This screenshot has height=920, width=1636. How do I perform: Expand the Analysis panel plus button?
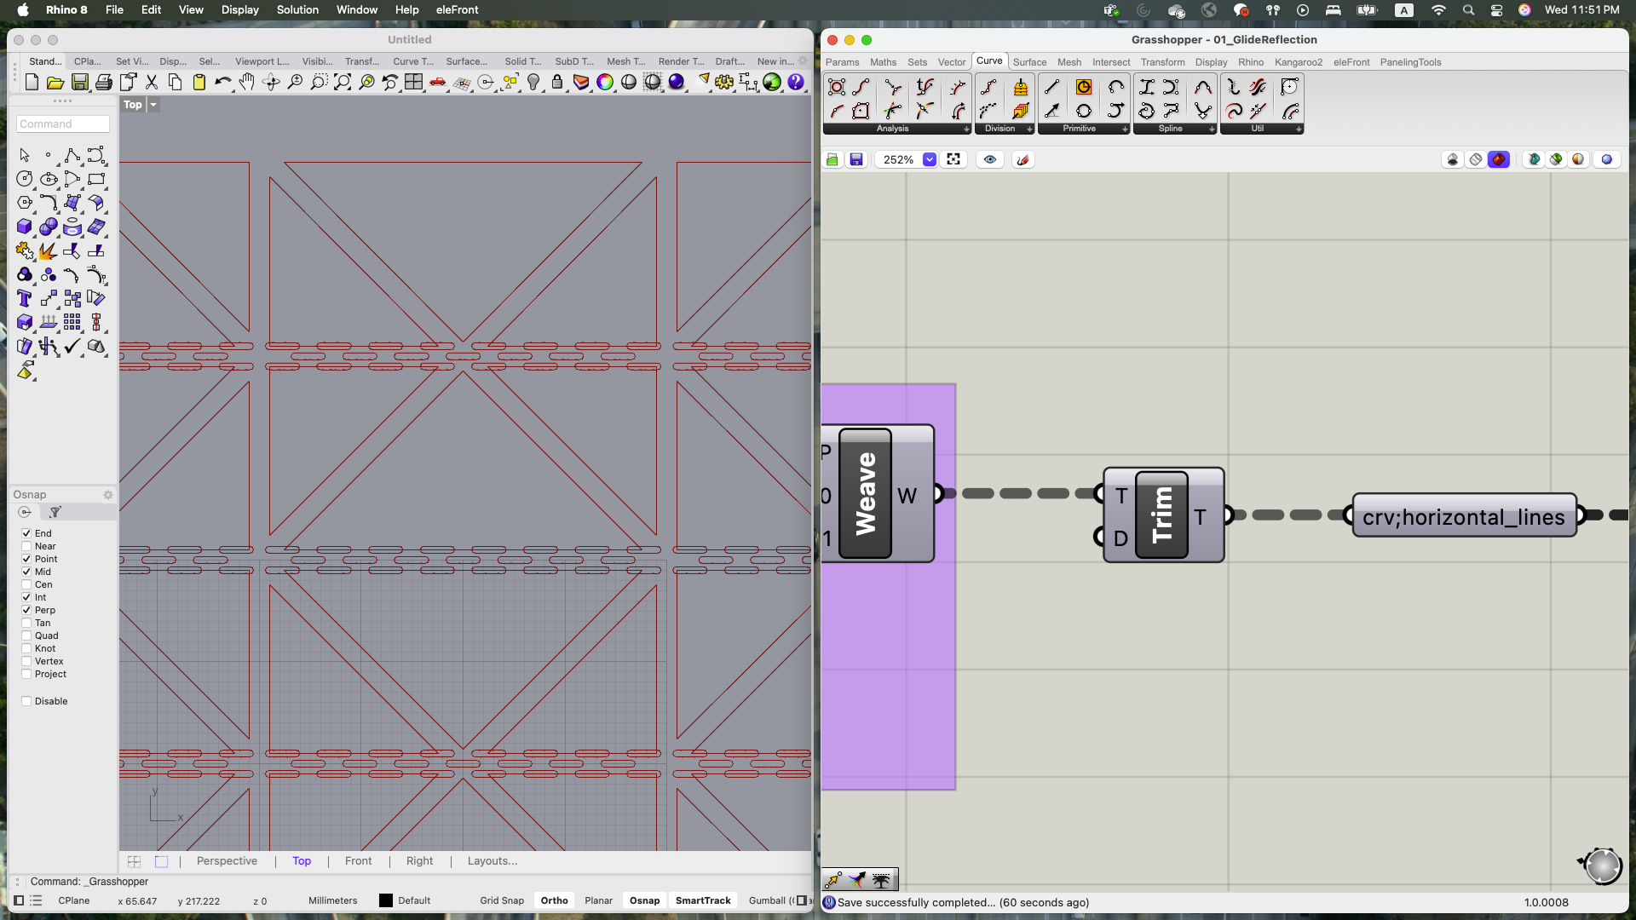click(966, 129)
